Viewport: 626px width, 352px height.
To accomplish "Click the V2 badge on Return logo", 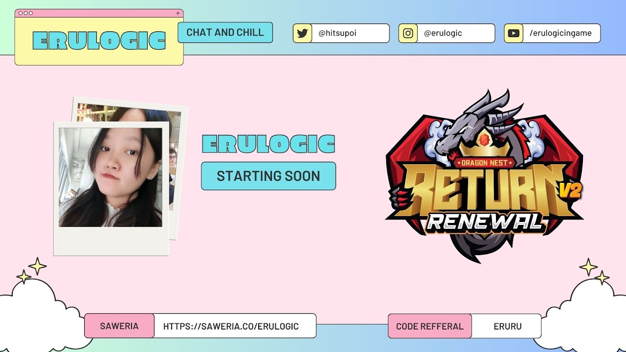I will (570, 191).
